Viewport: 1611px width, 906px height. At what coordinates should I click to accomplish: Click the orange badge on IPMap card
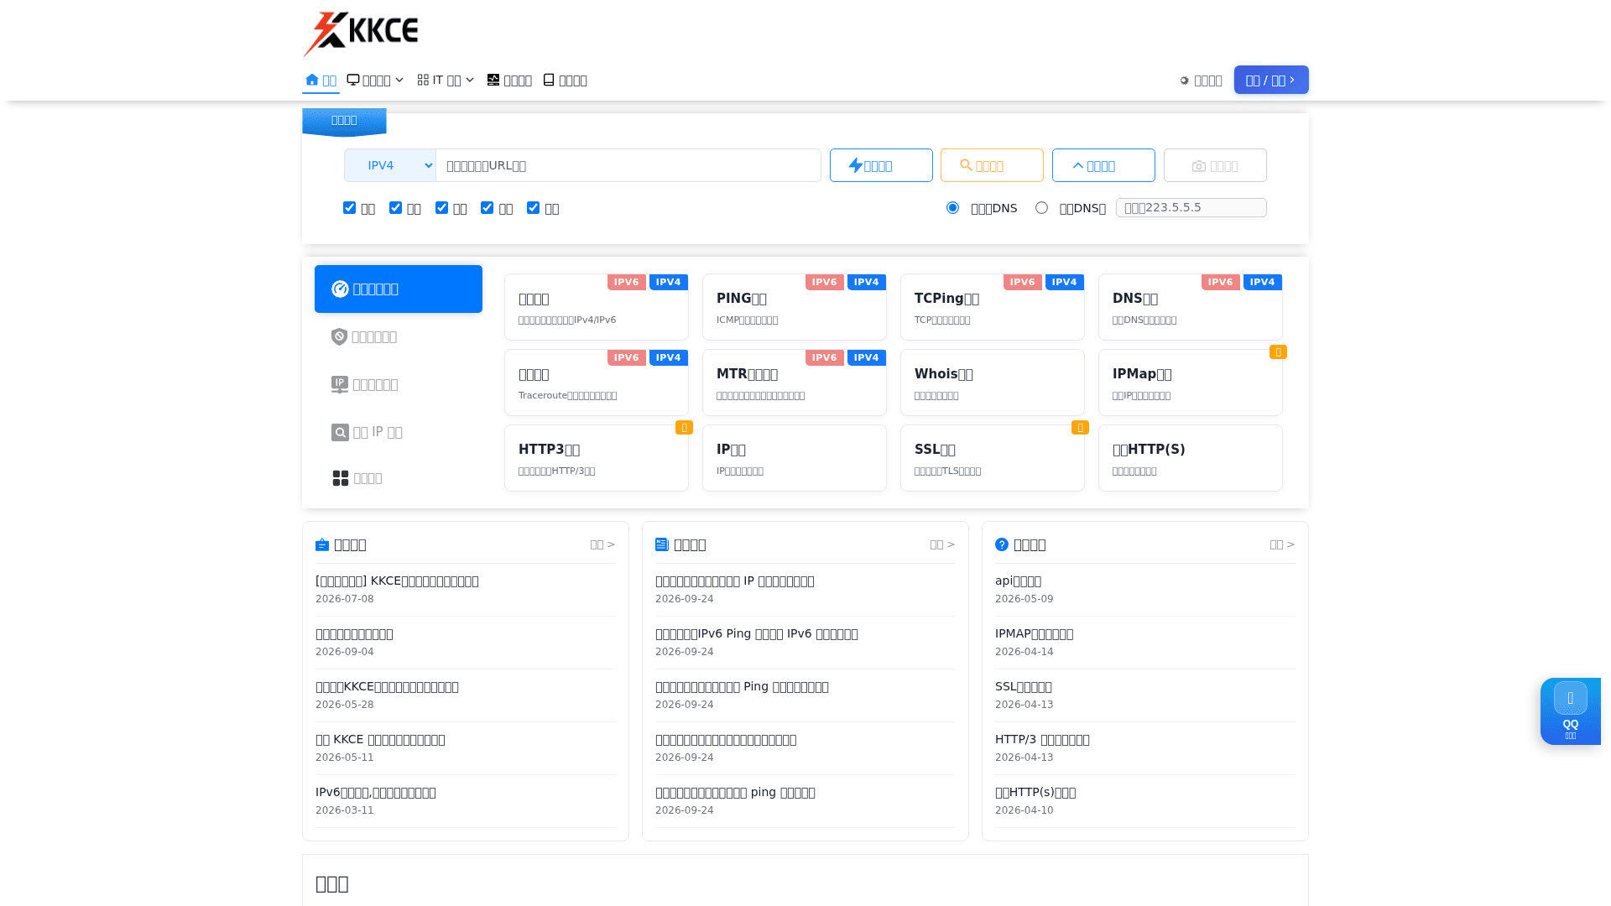pyautogui.click(x=1278, y=352)
